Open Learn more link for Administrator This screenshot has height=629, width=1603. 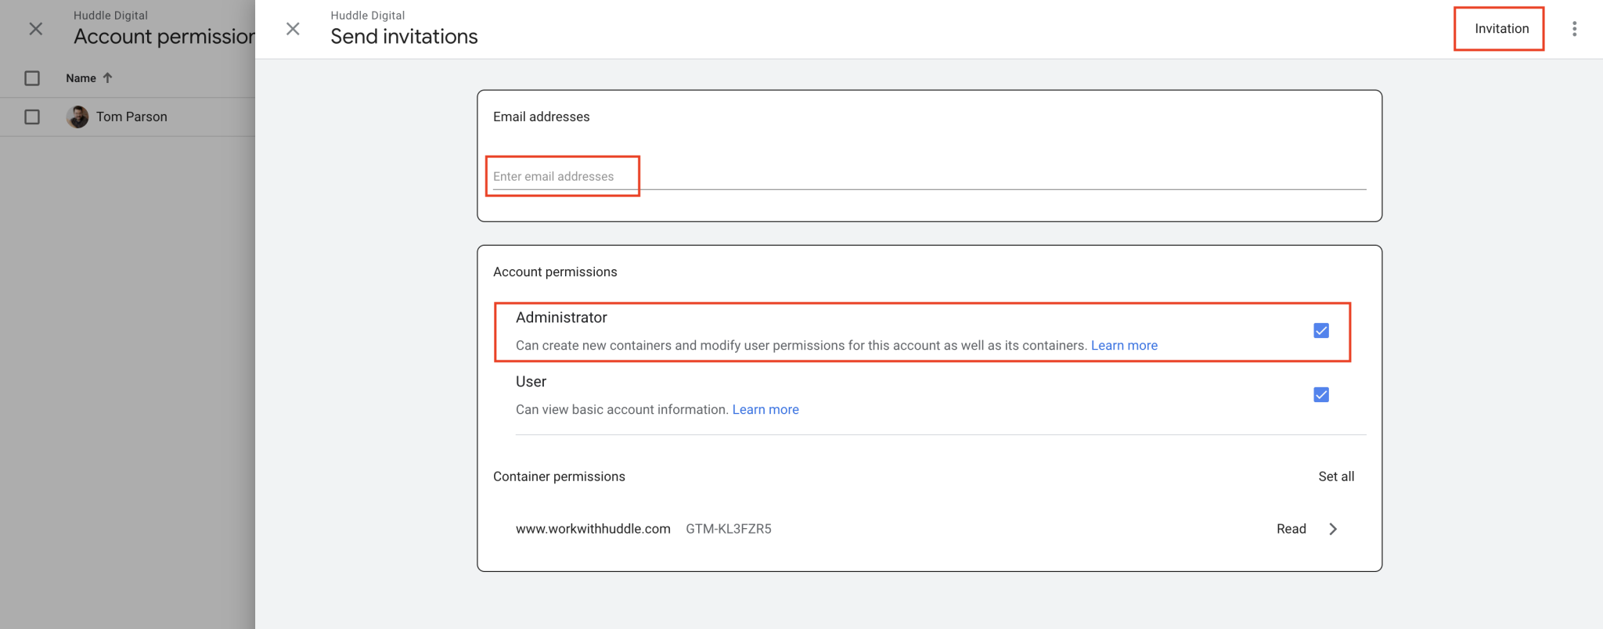tap(1124, 345)
